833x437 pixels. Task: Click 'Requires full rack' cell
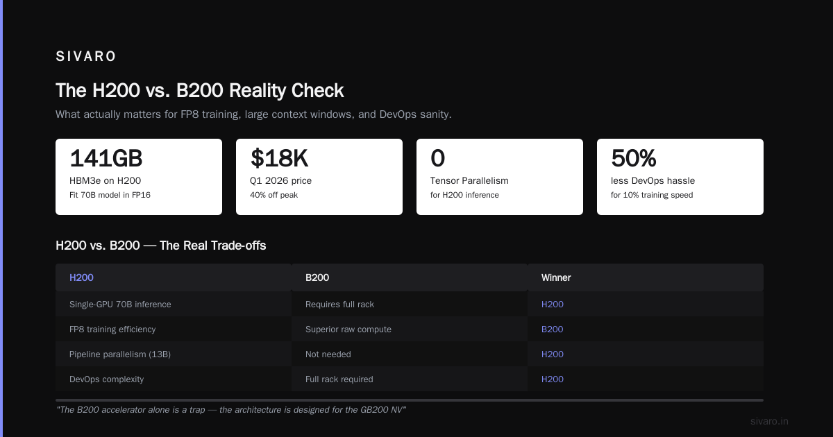(340, 304)
